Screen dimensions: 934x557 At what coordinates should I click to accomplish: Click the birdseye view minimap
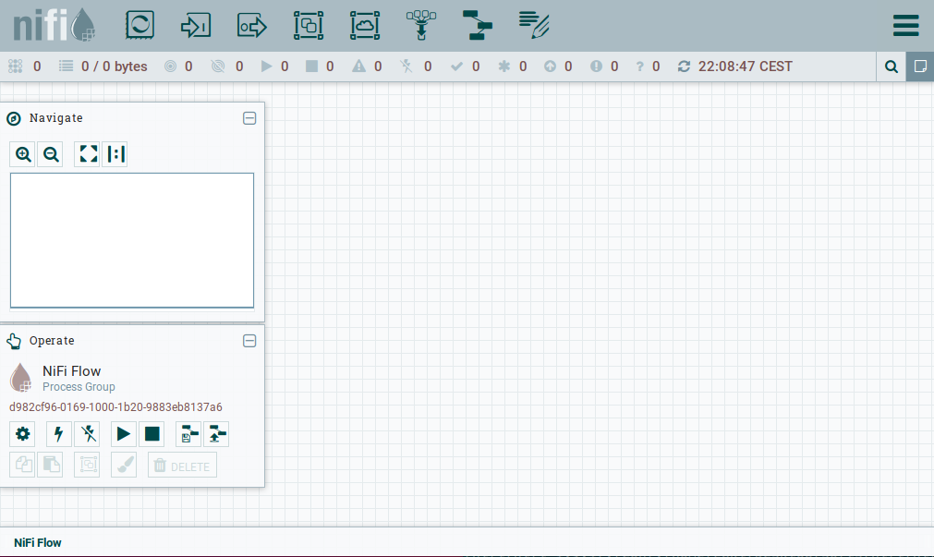pos(132,241)
